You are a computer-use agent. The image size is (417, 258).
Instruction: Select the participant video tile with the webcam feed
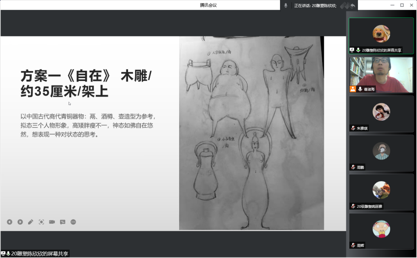click(381, 75)
